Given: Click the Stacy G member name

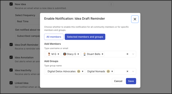Looking at the screenshot, I should (x=72, y=54).
